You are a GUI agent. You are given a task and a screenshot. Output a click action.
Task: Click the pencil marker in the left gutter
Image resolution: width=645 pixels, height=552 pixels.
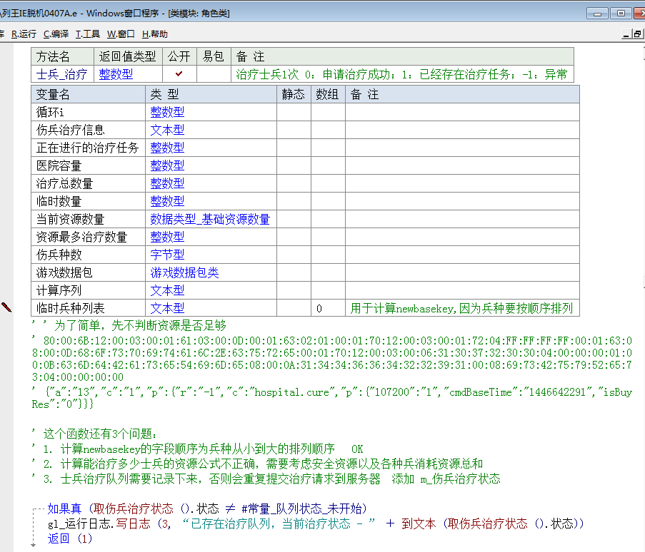pos(7,307)
